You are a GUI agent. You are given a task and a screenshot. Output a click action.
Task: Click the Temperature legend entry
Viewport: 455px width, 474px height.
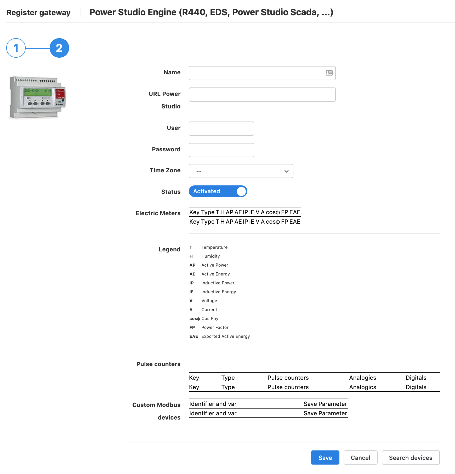(214, 247)
